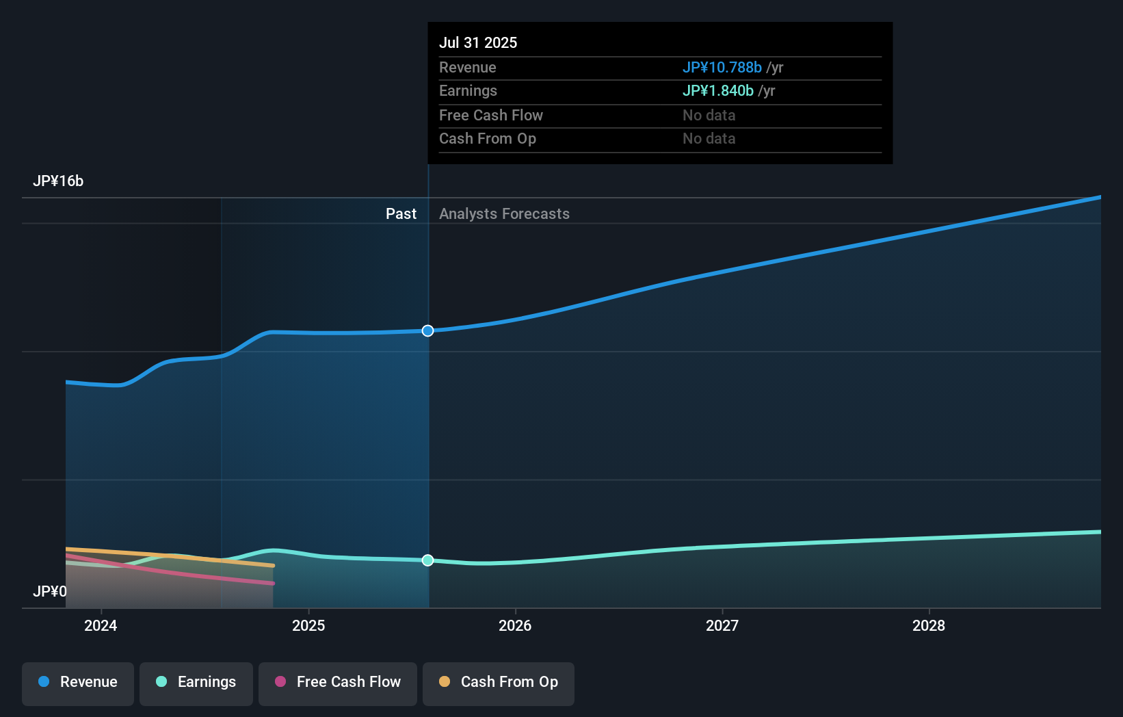Toggle the Earnings series visibility
The width and height of the screenshot is (1123, 717).
coord(196,683)
